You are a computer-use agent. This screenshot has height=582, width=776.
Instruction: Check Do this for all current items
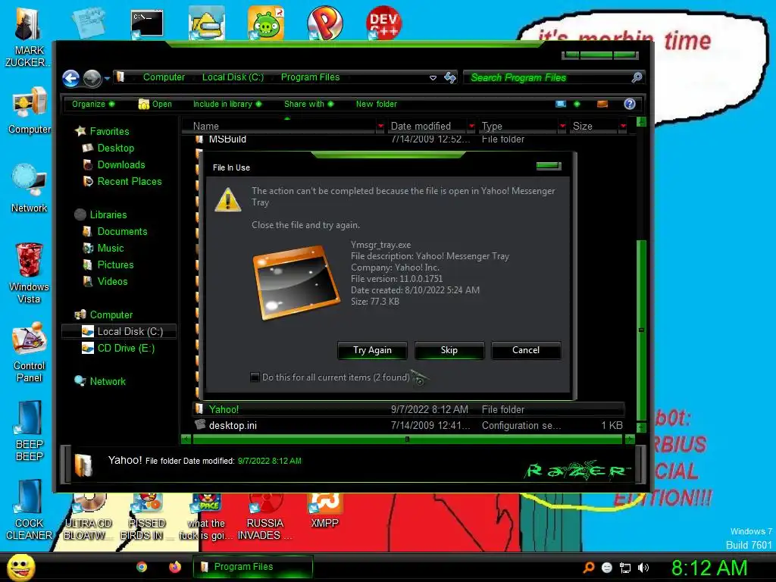pyautogui.click(x=255, y=377)
